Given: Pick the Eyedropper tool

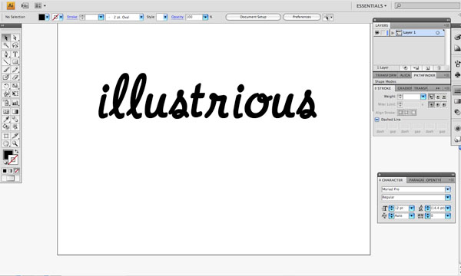Looking at the screenshot, I should click(x=6, y=119).
